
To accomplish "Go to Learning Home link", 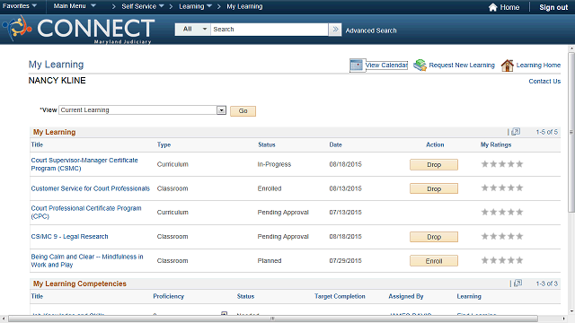I will [538, 65].
